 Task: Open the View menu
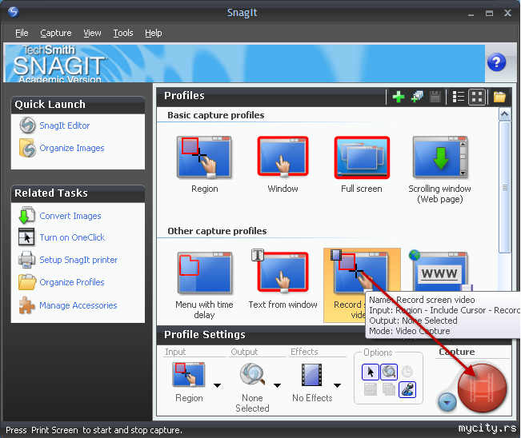(92, 33)
